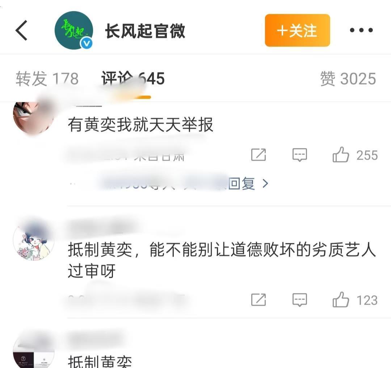391x368 pixels.
Task: Click the 长风起官微 profile avatar
Action: click(74, 30)
